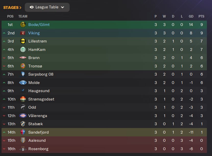This screenshot has width=212, height=156.
Task: Open the Viking team name link
Action: coord(34,33)
